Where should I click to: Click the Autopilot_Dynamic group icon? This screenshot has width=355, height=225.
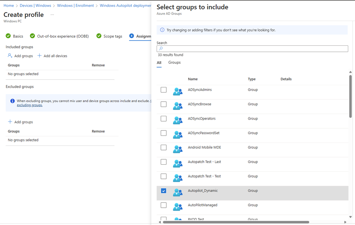pos(177,192)
